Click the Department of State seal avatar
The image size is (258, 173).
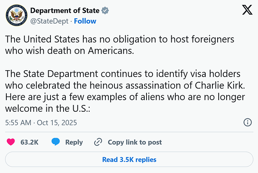pyautogui.click(x=15, y=16)
